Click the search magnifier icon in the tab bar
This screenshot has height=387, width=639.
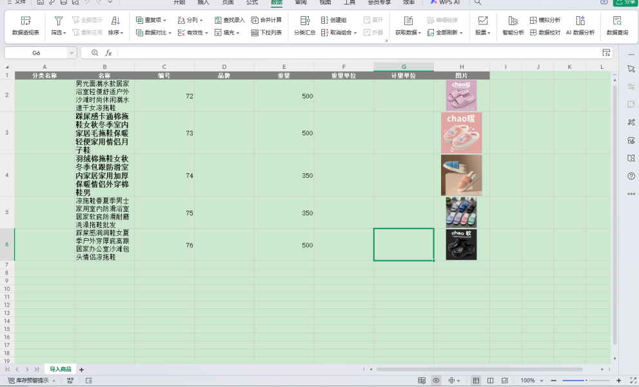click(x=478, y=2)
